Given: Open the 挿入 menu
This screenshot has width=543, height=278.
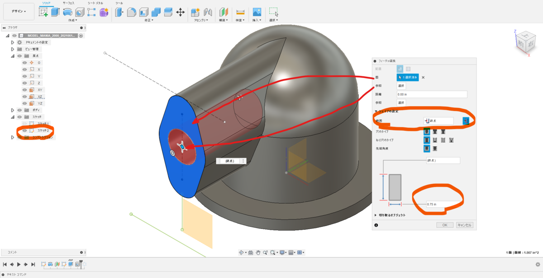Looking at the screenshot, I should click(x=257, y=20).
